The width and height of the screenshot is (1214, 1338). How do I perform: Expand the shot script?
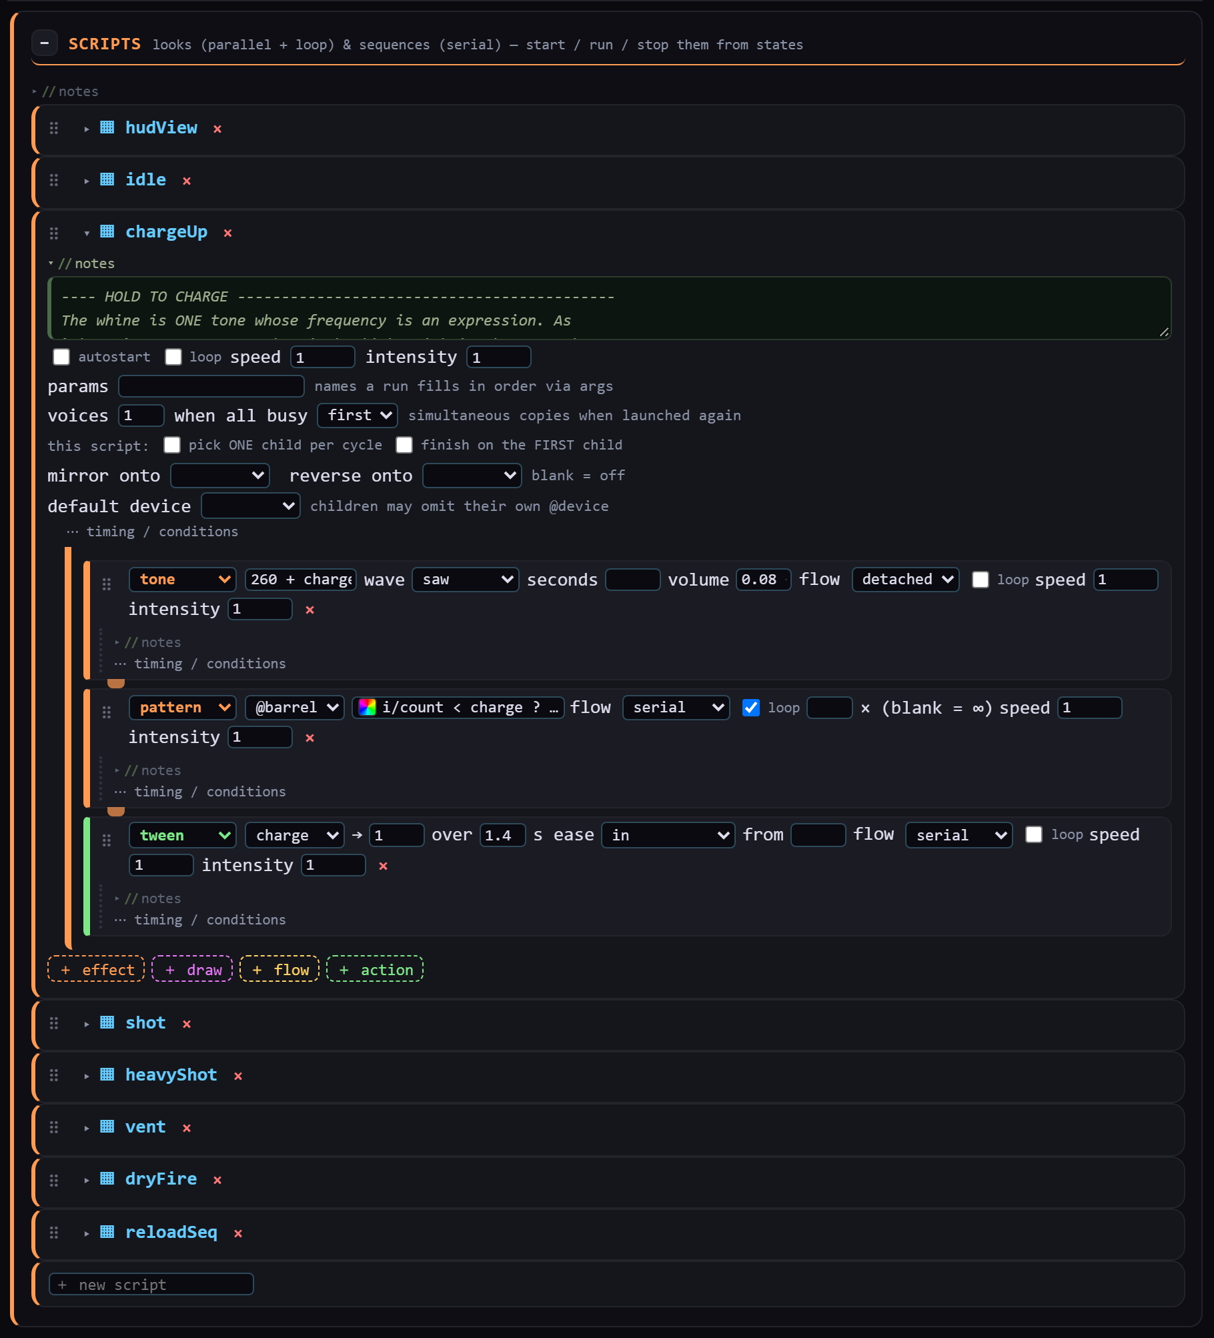(x=87, y=1024)
